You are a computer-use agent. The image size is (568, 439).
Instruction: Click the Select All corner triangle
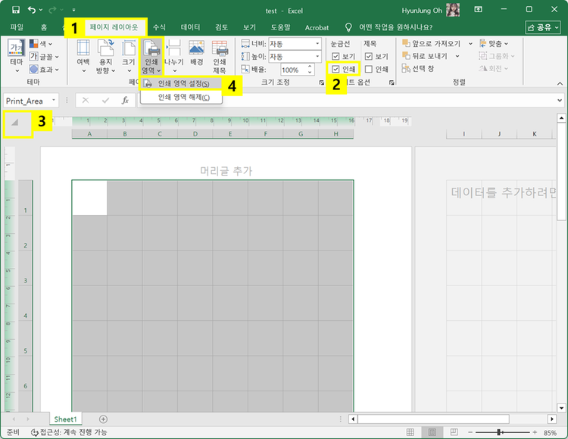[x=15, y=122]
